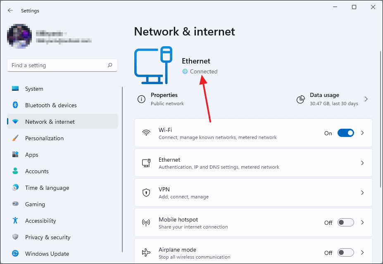The image size is (383, 264).
Task: Enable the Mobile hotspot toggle
Action: (x=345, y=223)
